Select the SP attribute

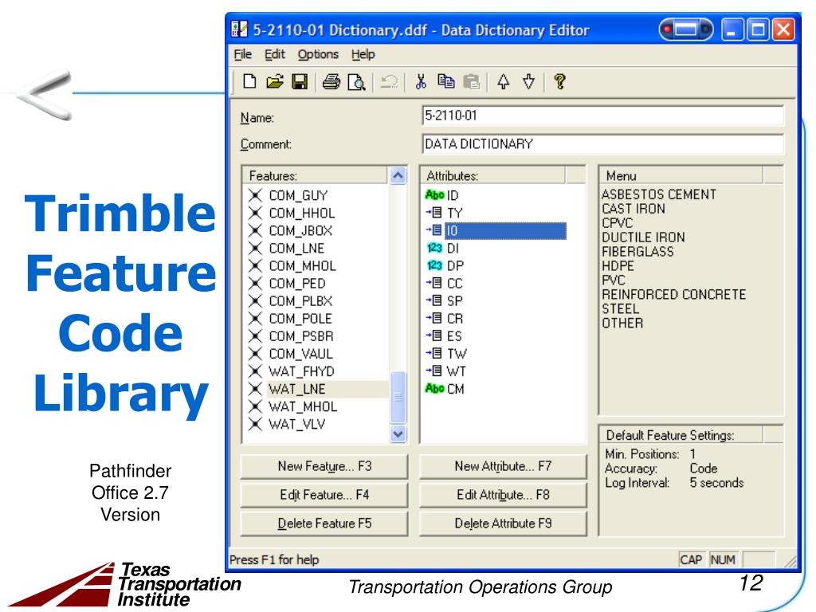(455, 300)
